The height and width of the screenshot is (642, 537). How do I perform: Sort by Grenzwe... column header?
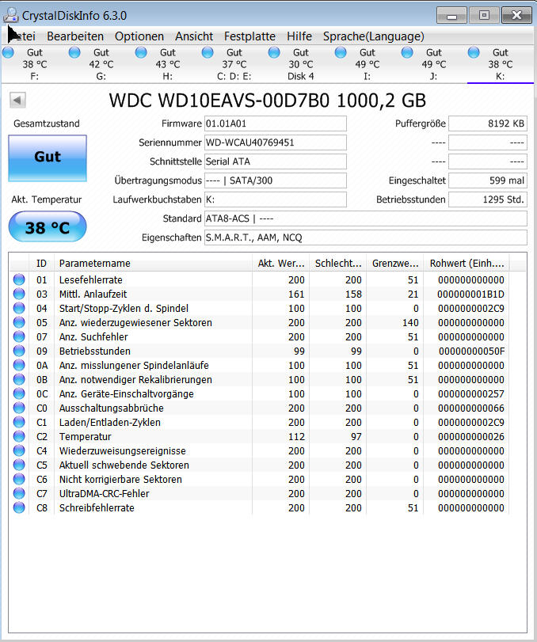pyautogui.click(x=395, y=264)
